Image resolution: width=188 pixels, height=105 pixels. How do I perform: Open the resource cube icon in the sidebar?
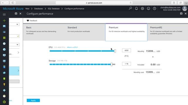4,32
